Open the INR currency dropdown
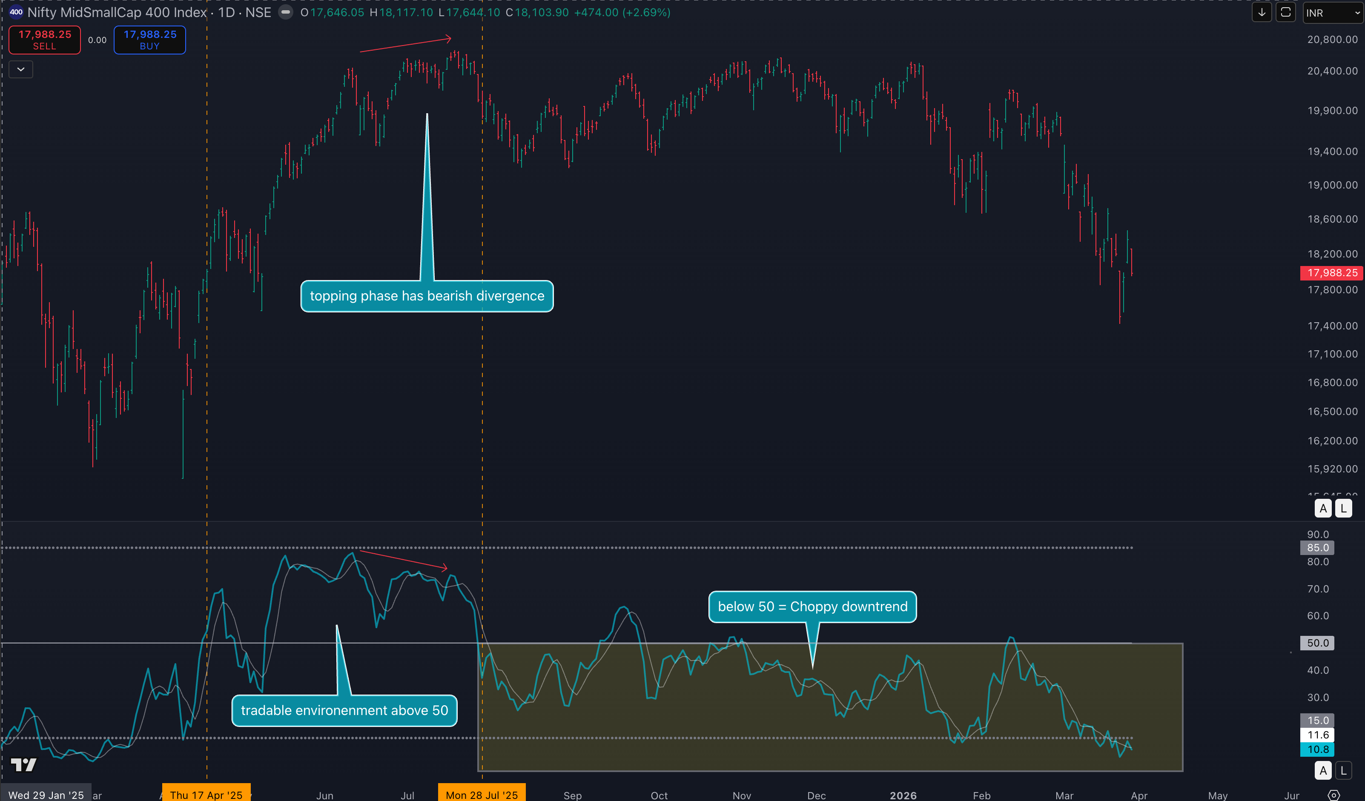This screenshot has width=1365, height=801. pyautogui.click(x=1333, y=12)
